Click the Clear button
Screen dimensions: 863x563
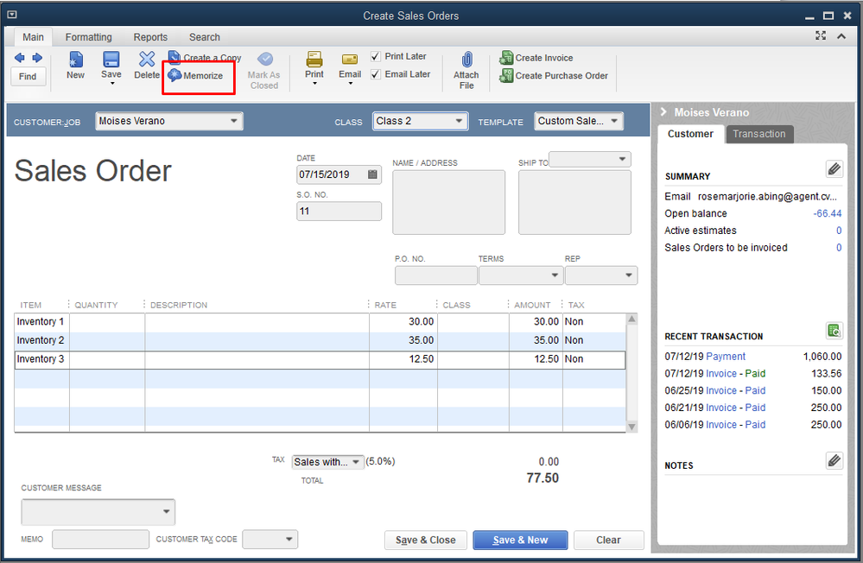click(608, 540)
